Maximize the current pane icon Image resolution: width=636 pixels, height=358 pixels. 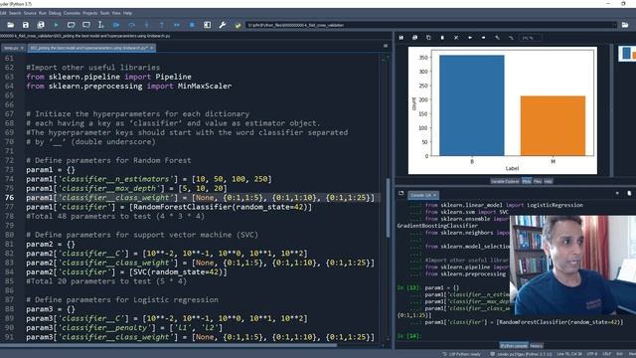(x=208, y=25)
